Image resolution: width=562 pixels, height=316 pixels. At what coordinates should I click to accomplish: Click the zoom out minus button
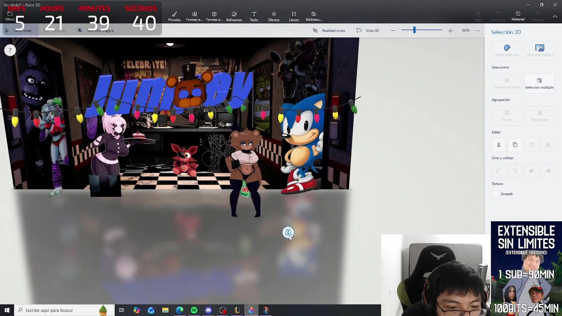coord(393,30)
